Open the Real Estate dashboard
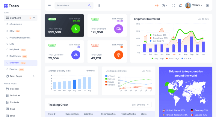Image resolution: width=216 pixels, height=117 pixels. pyautogui.click(x=15, y=56)
